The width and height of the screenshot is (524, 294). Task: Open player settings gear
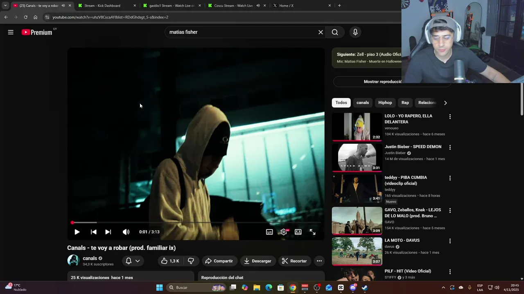[284, 232]
